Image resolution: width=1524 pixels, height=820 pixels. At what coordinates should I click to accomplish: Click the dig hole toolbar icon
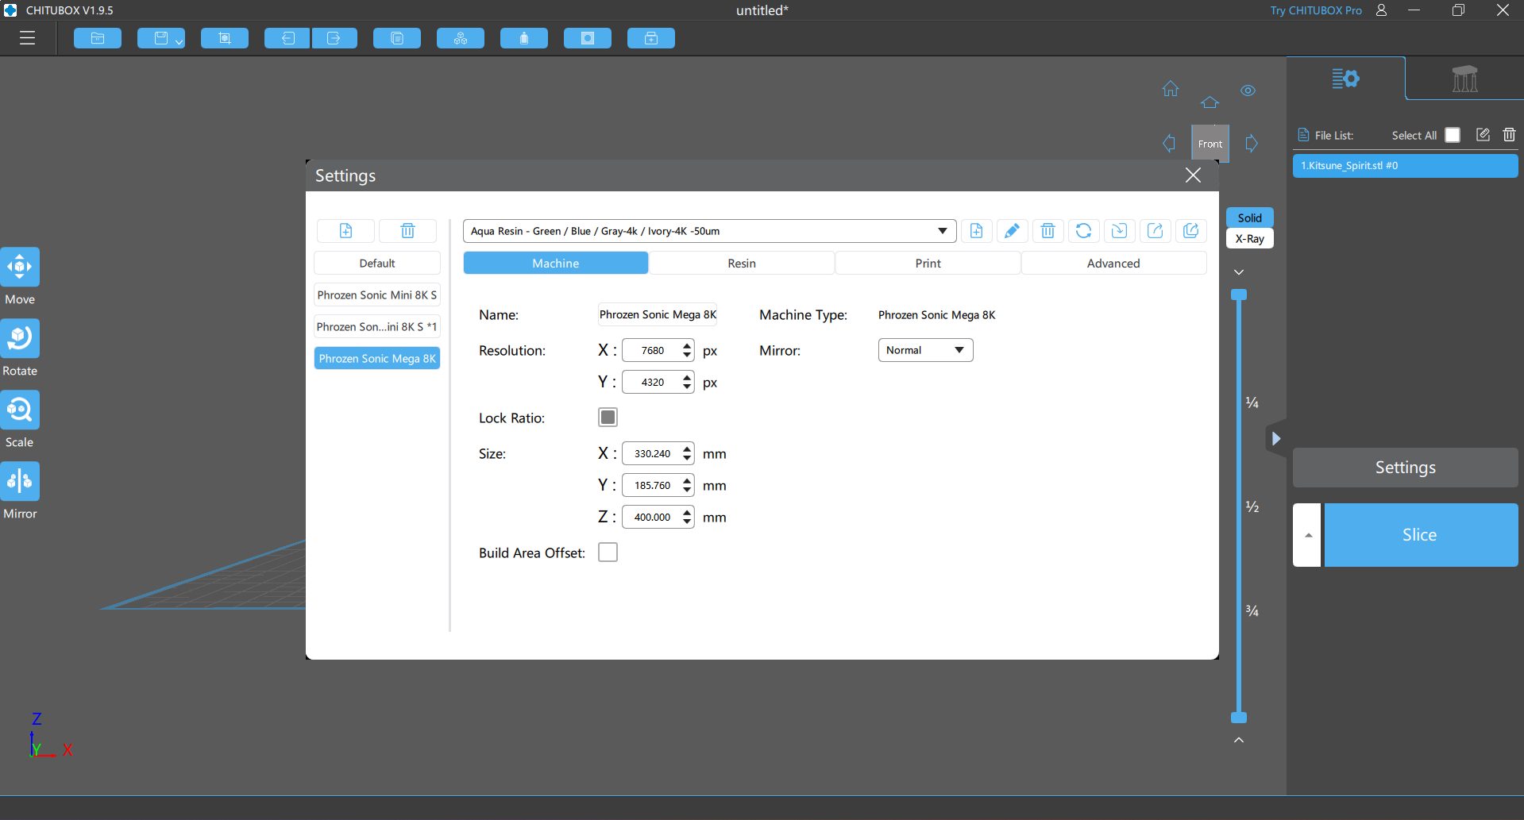click(588, 38)
